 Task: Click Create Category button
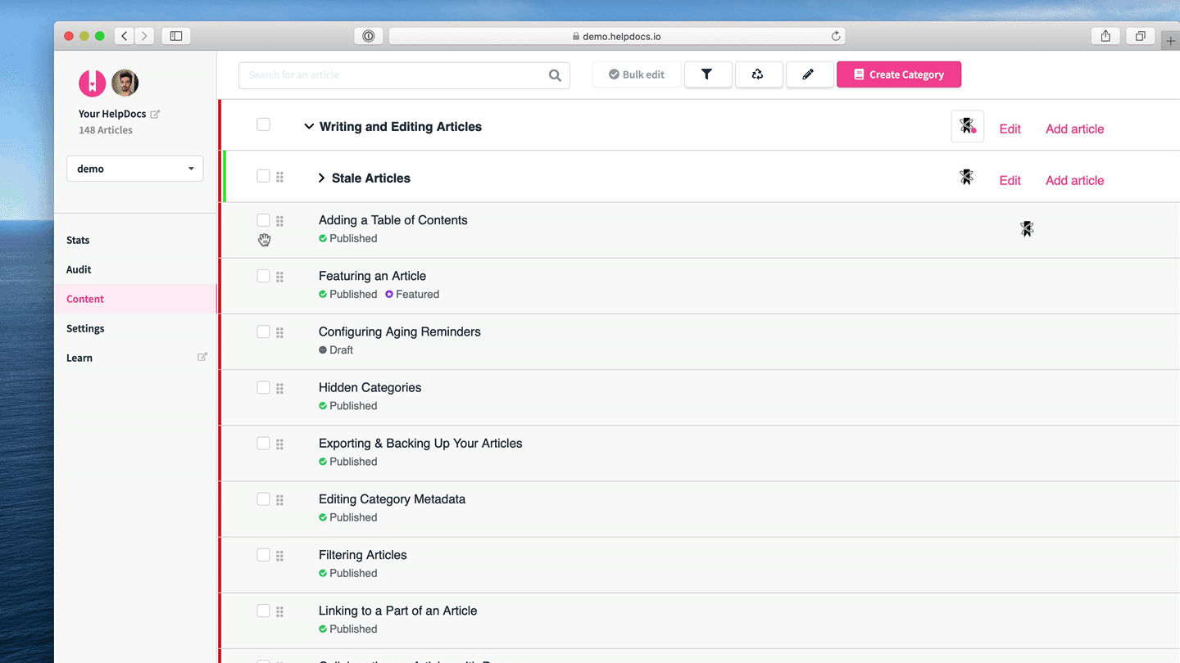tap(899, 74)
